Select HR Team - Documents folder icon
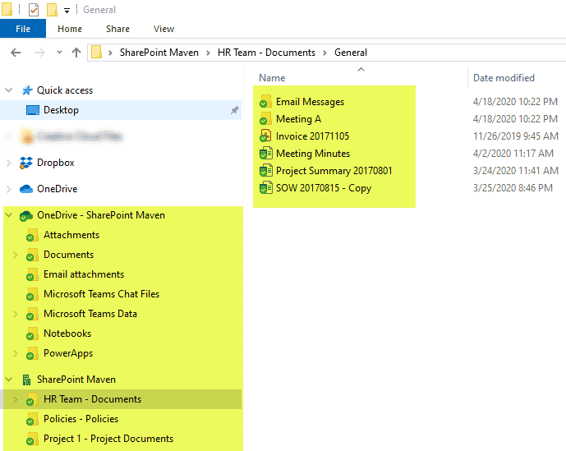Viewport: 566px width, 451px height. (x=32, y=400)
